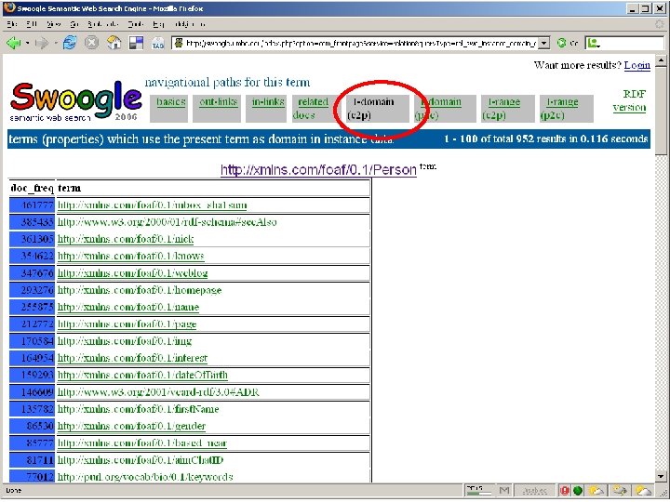
Task: Click the Forward arrow toolbar button
Action: 42,43
